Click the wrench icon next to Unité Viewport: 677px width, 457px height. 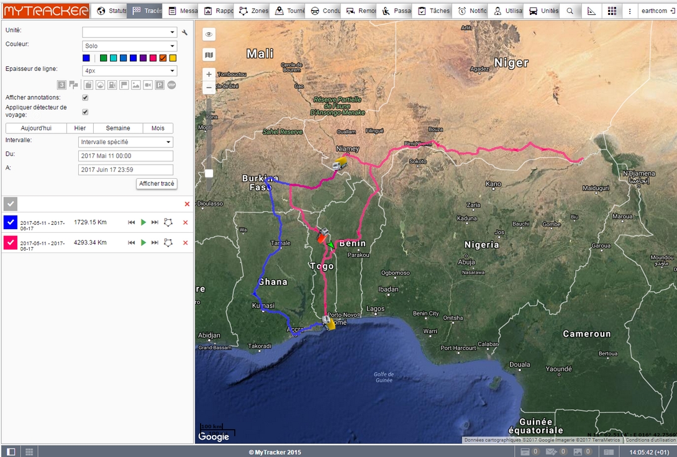(184, 32)
